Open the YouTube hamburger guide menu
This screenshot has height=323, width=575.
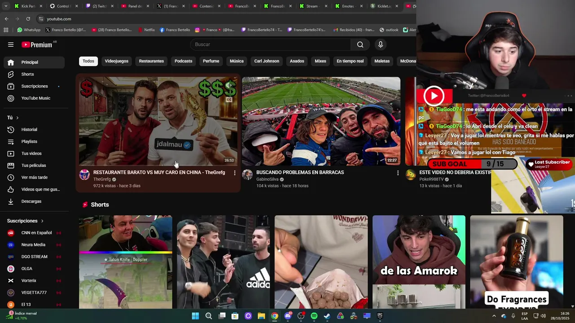click(11, 44)
